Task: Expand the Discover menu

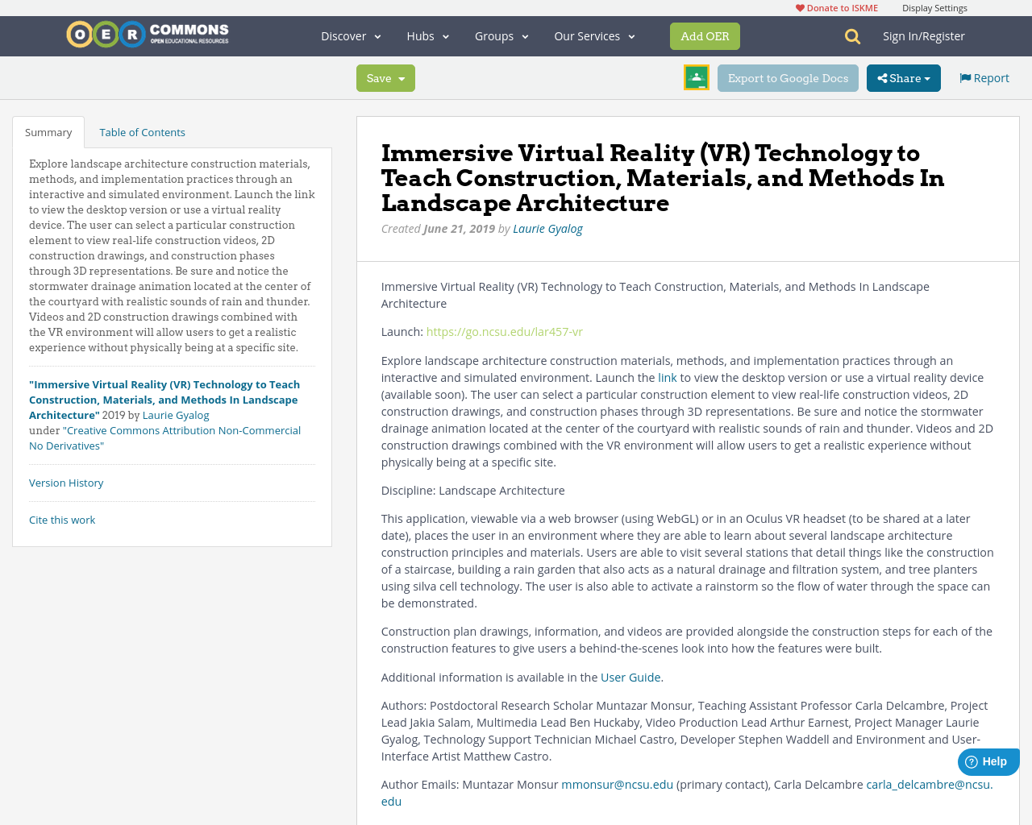Action: pos(351,36)
